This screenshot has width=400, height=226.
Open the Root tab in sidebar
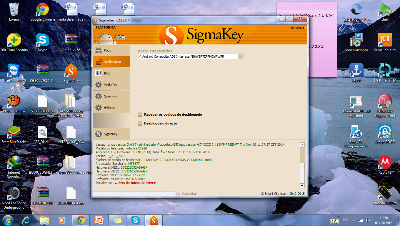pyautogui.click(x=111, y=50)
